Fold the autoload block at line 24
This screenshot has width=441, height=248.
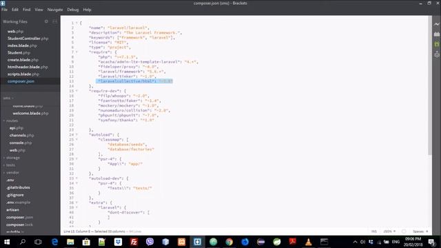76,135
